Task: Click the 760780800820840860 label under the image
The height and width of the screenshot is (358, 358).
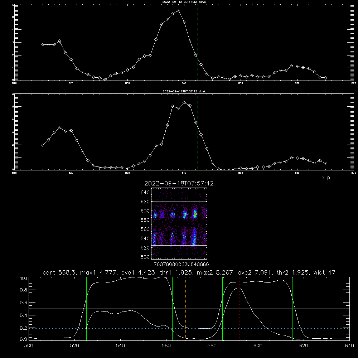Action: pos(181,265)
